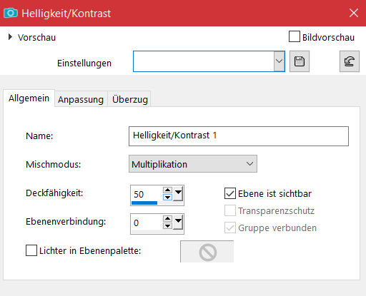Screen dimensions: 366x296
Task: Enable Lichter in Ebenenpalette checkbox
Action: coord(31,250)
